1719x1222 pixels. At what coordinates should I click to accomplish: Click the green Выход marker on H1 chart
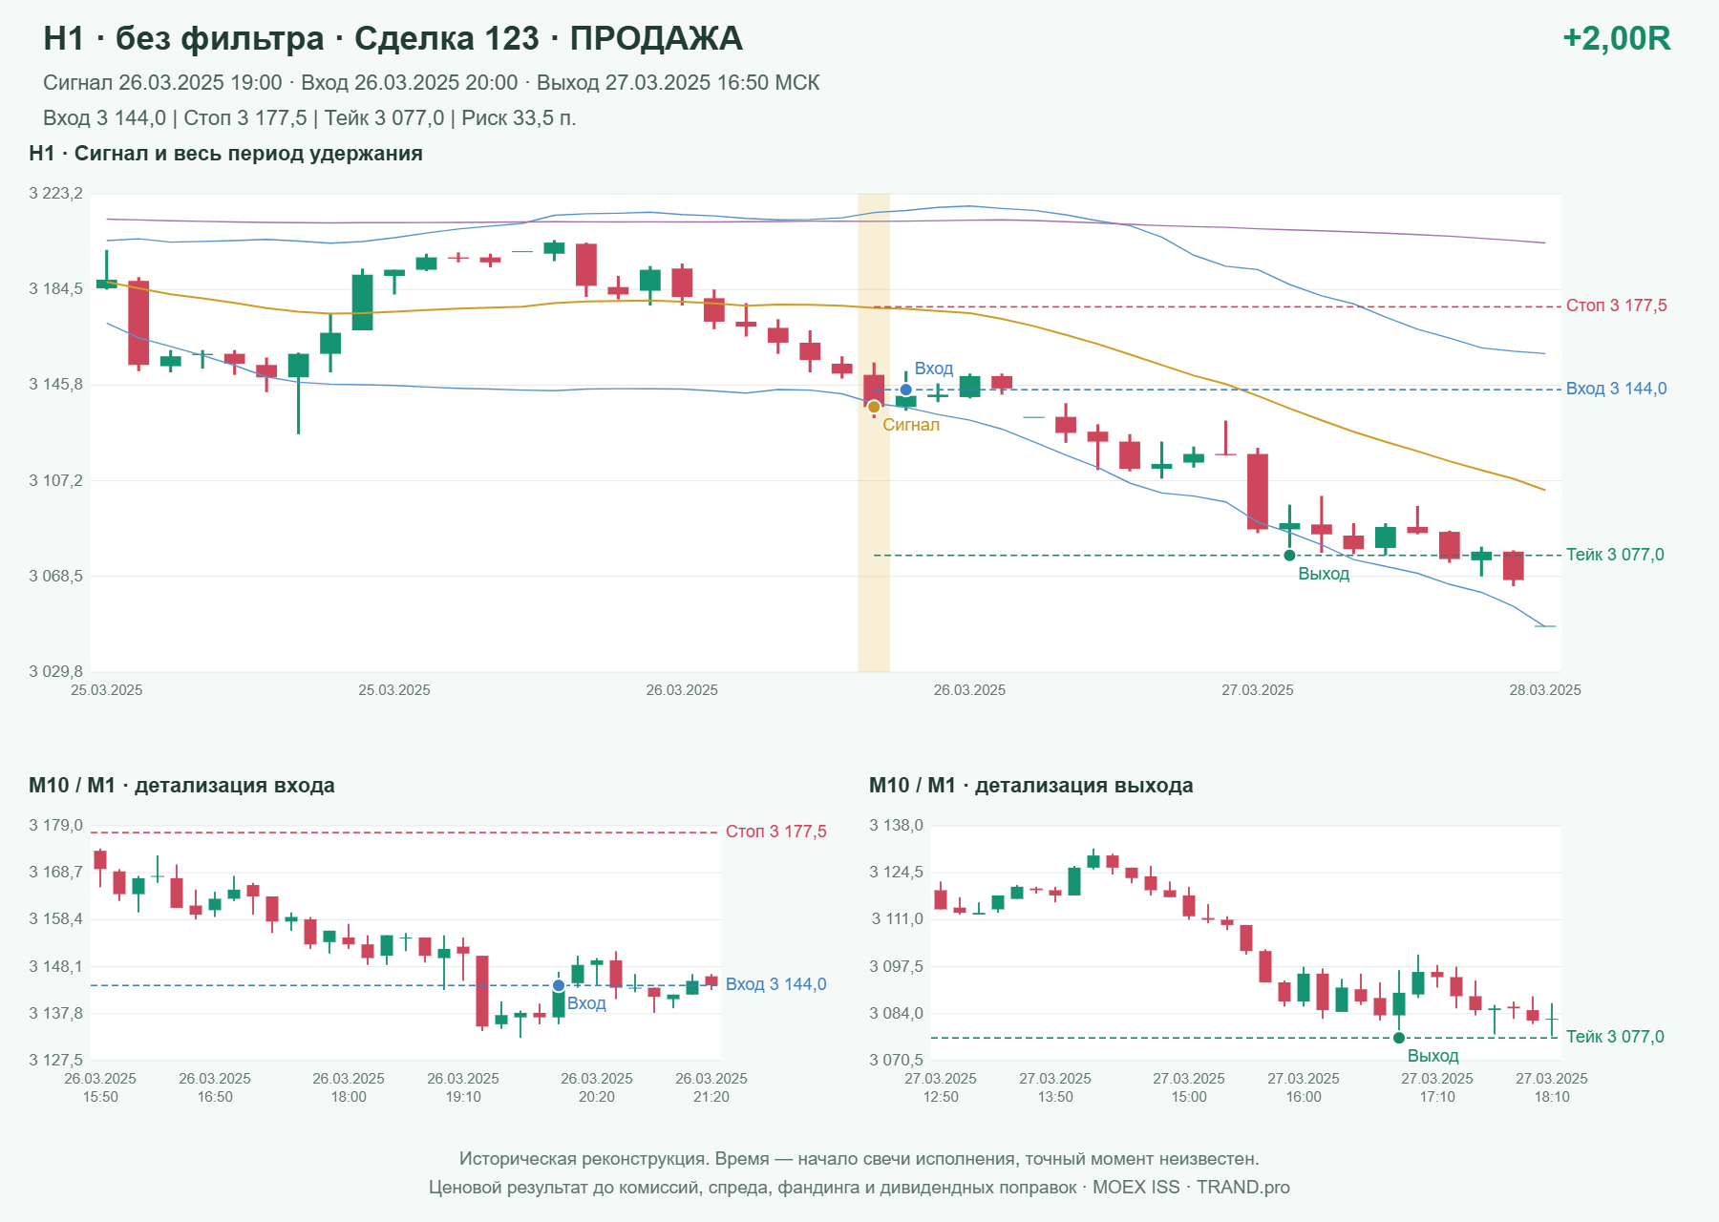(x=1289, y=556)
